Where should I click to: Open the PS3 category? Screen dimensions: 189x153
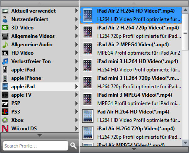click(40, 112)
